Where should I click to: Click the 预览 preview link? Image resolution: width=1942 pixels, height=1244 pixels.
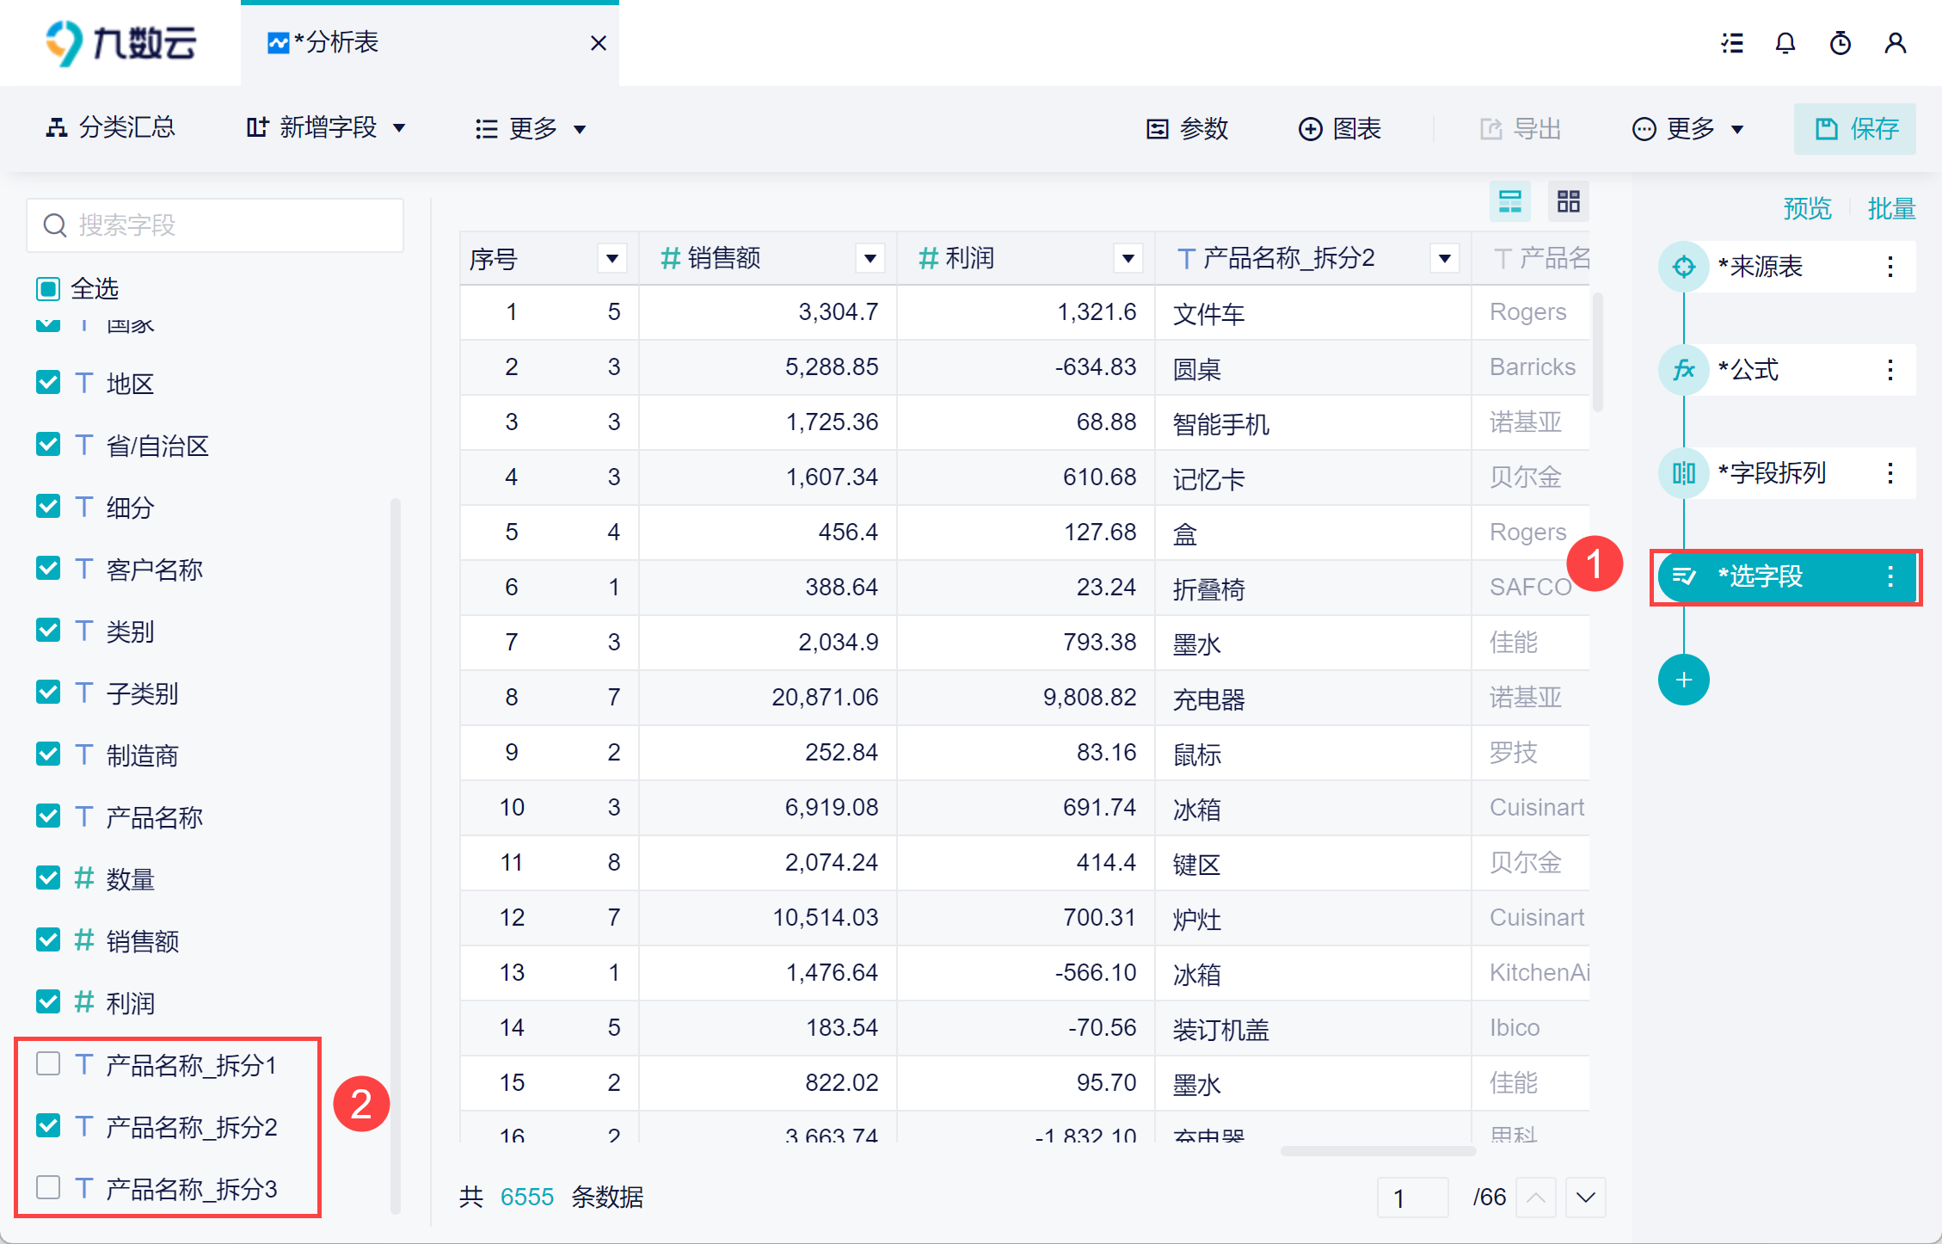coord(1807,208)
